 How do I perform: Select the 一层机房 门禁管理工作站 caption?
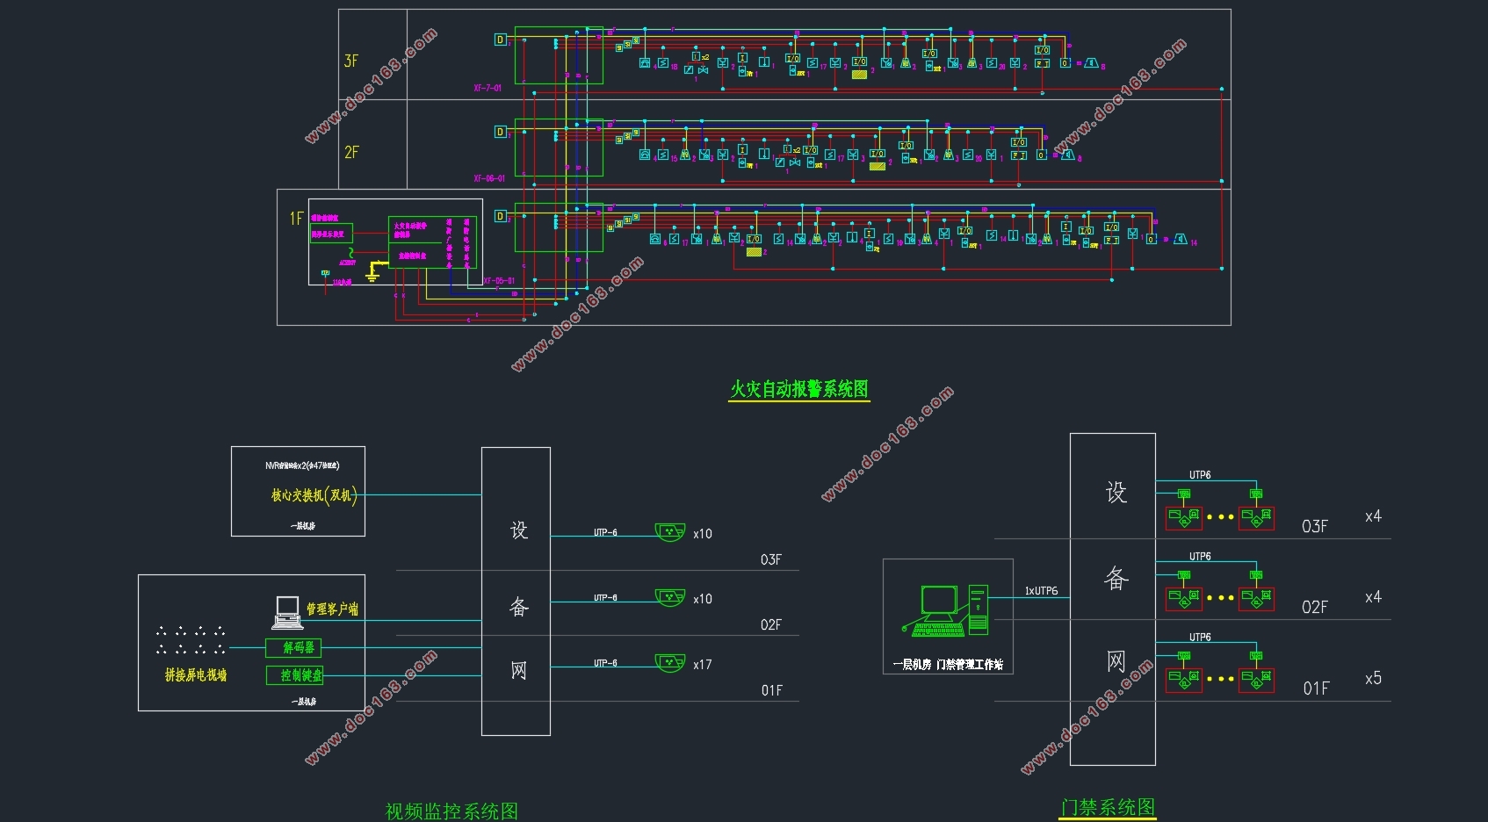click(948, 664)
